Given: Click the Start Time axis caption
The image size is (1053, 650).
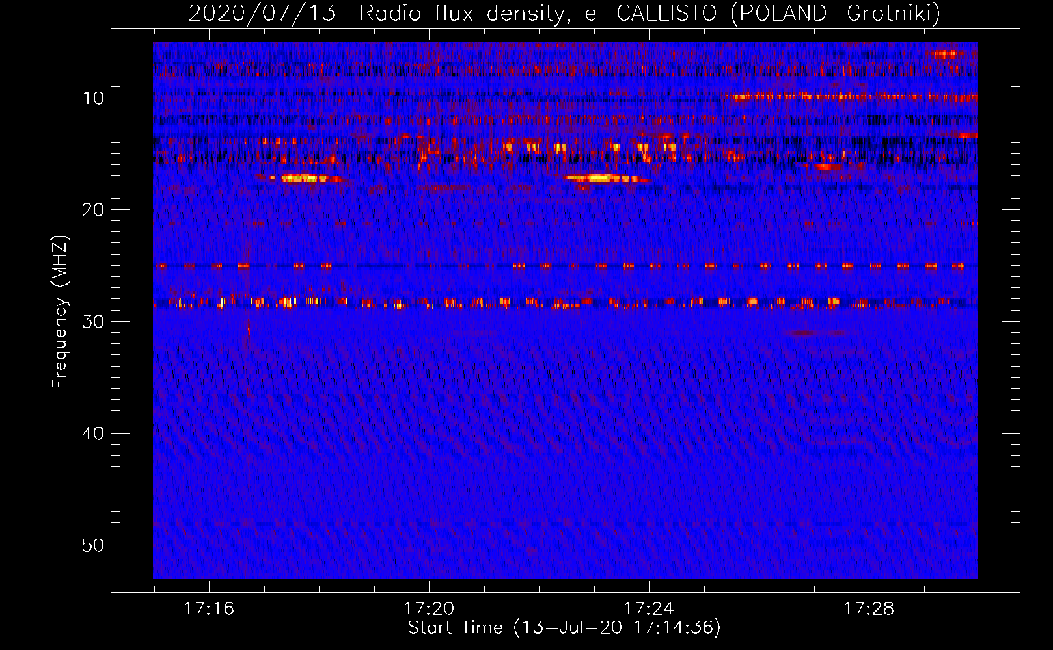Looking at the screenshot, I should coord(564,628).
